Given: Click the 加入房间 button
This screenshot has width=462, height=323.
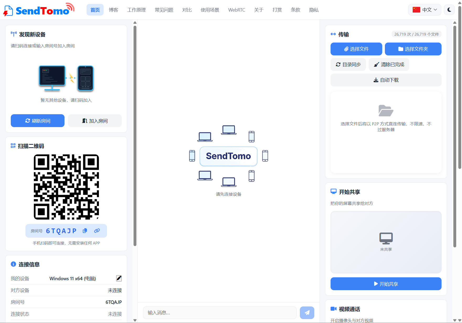Looking at the screenshot, I should (95, 121).
